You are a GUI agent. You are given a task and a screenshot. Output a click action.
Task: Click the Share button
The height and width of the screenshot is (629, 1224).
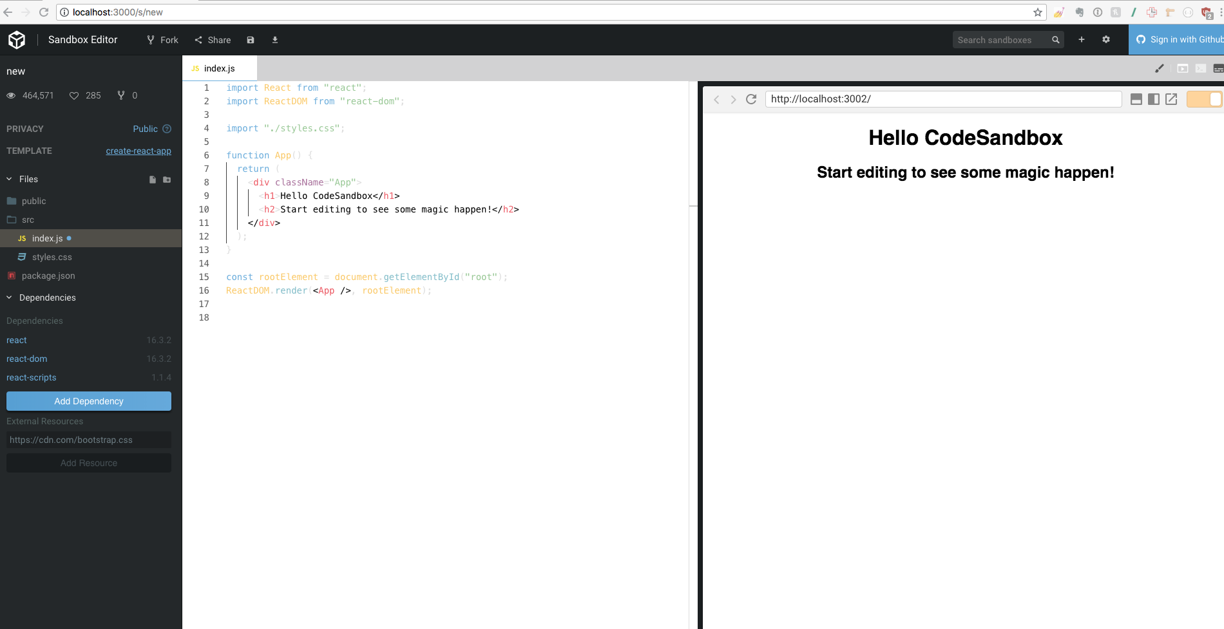click(213, 40)
